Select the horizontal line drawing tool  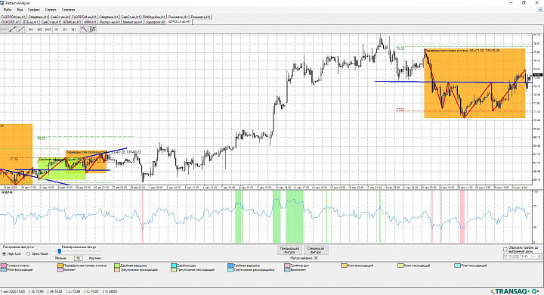(5, 29)
